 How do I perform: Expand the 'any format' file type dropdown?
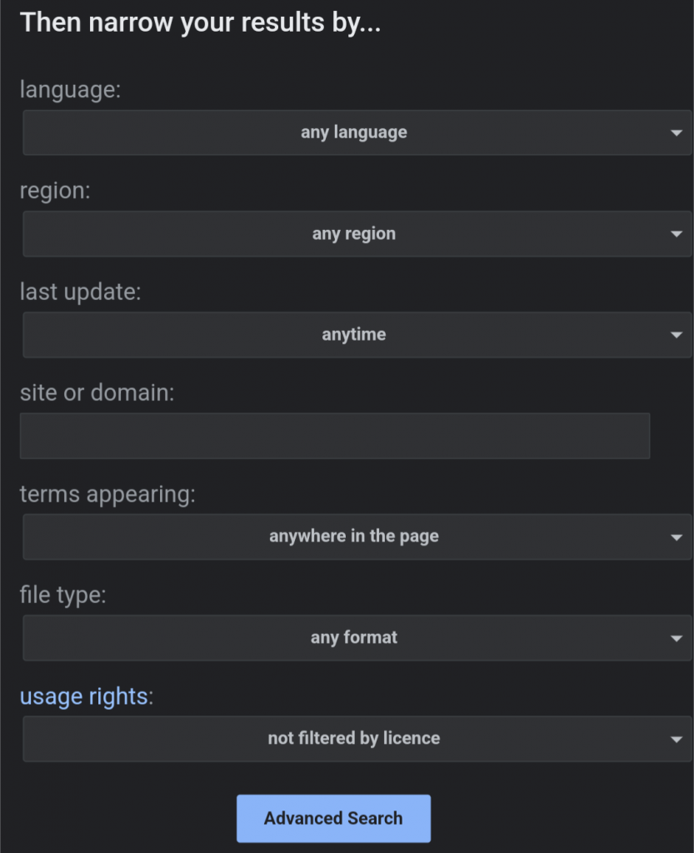354,638
